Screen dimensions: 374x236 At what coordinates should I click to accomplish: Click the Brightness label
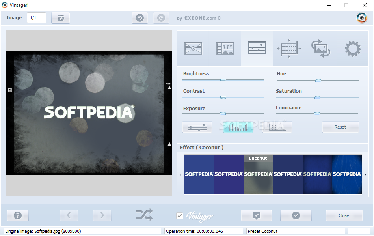point(196,73)
